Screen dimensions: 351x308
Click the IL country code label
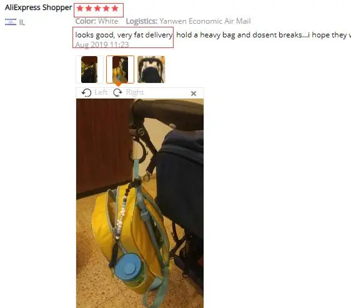click(x=22, y=22)
